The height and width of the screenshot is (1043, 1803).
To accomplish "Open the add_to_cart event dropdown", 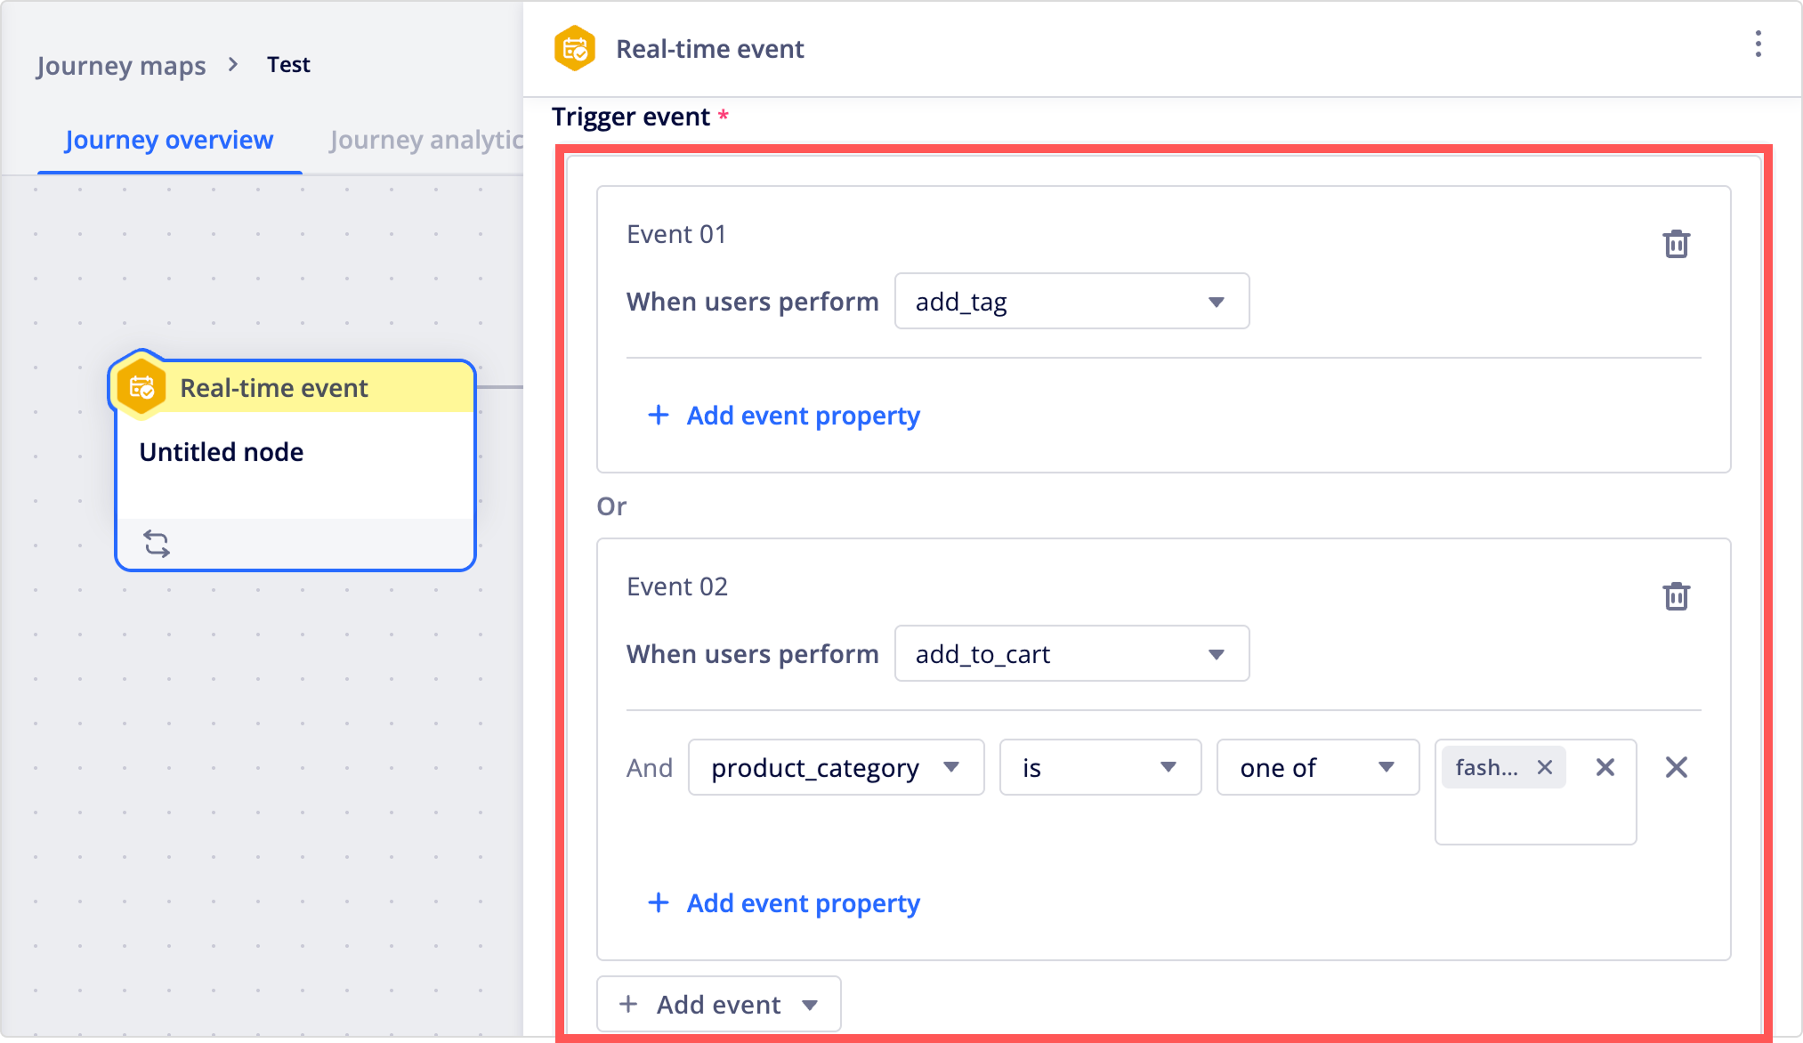I will pyautogui.click(x=1071, y=654).
